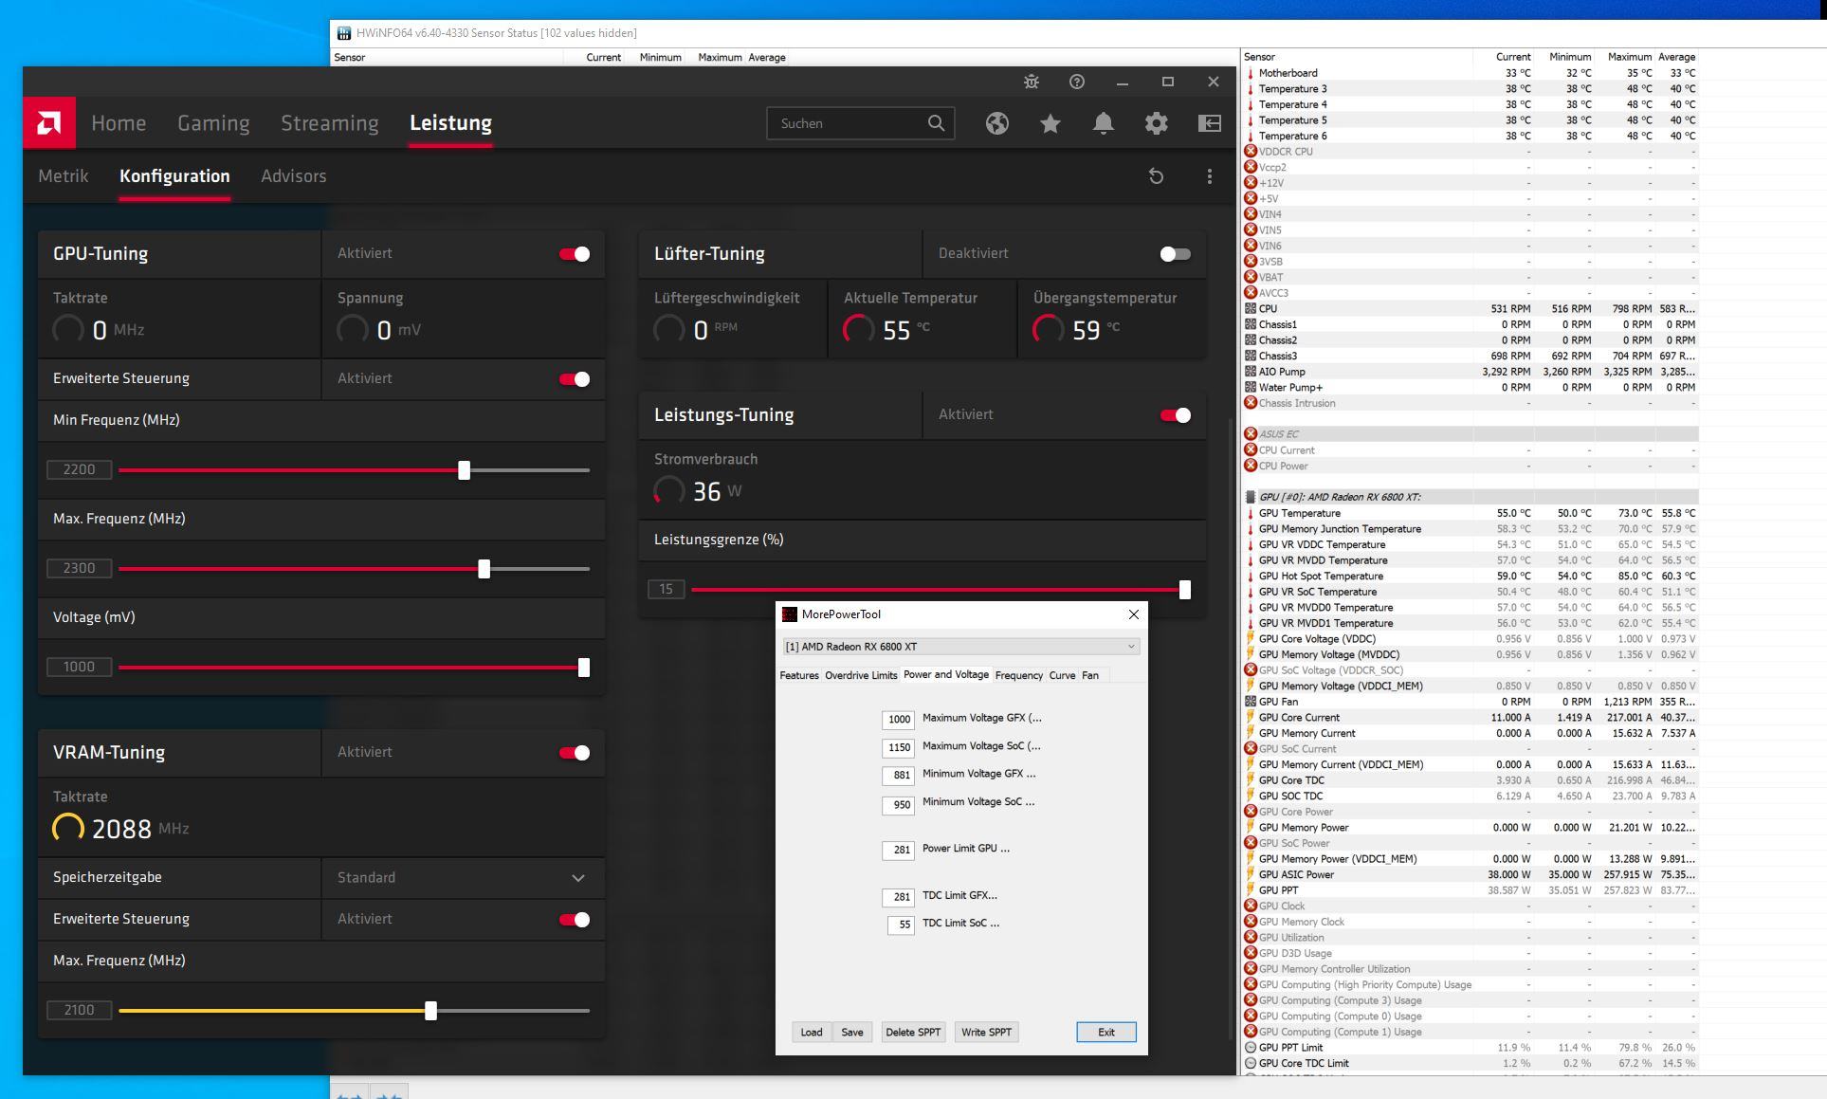This screenshot has height=1099, width=1827.
Task: Open the settings gear icon
Action: [x=1157, y=123]
